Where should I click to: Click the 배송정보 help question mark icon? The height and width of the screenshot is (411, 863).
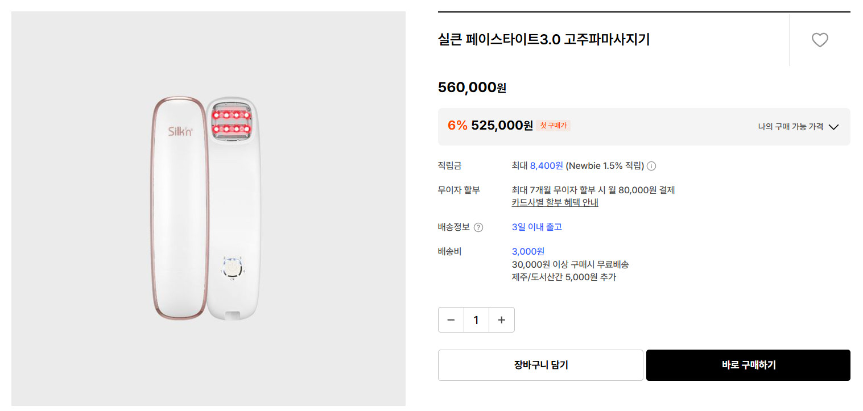(x=478, y=226)
